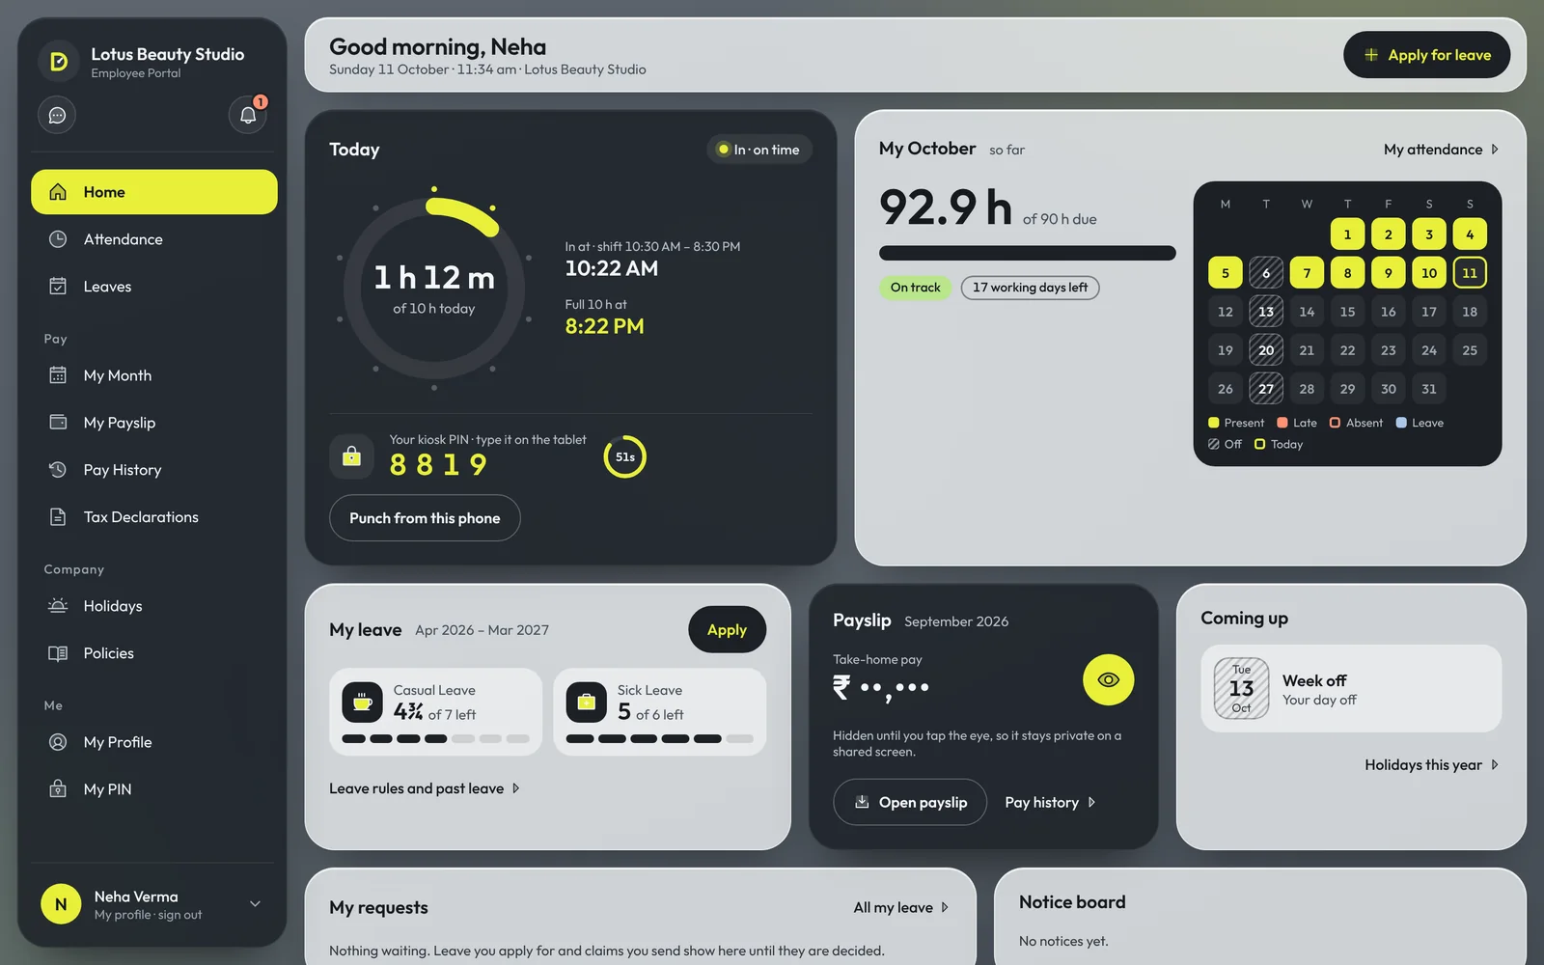Select October 11 in calendar

(x=1470, y=273)
